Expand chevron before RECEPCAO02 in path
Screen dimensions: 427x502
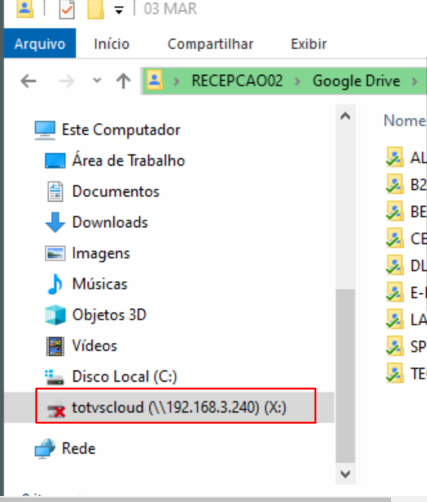pyautogui.click(x=176, y=82)
